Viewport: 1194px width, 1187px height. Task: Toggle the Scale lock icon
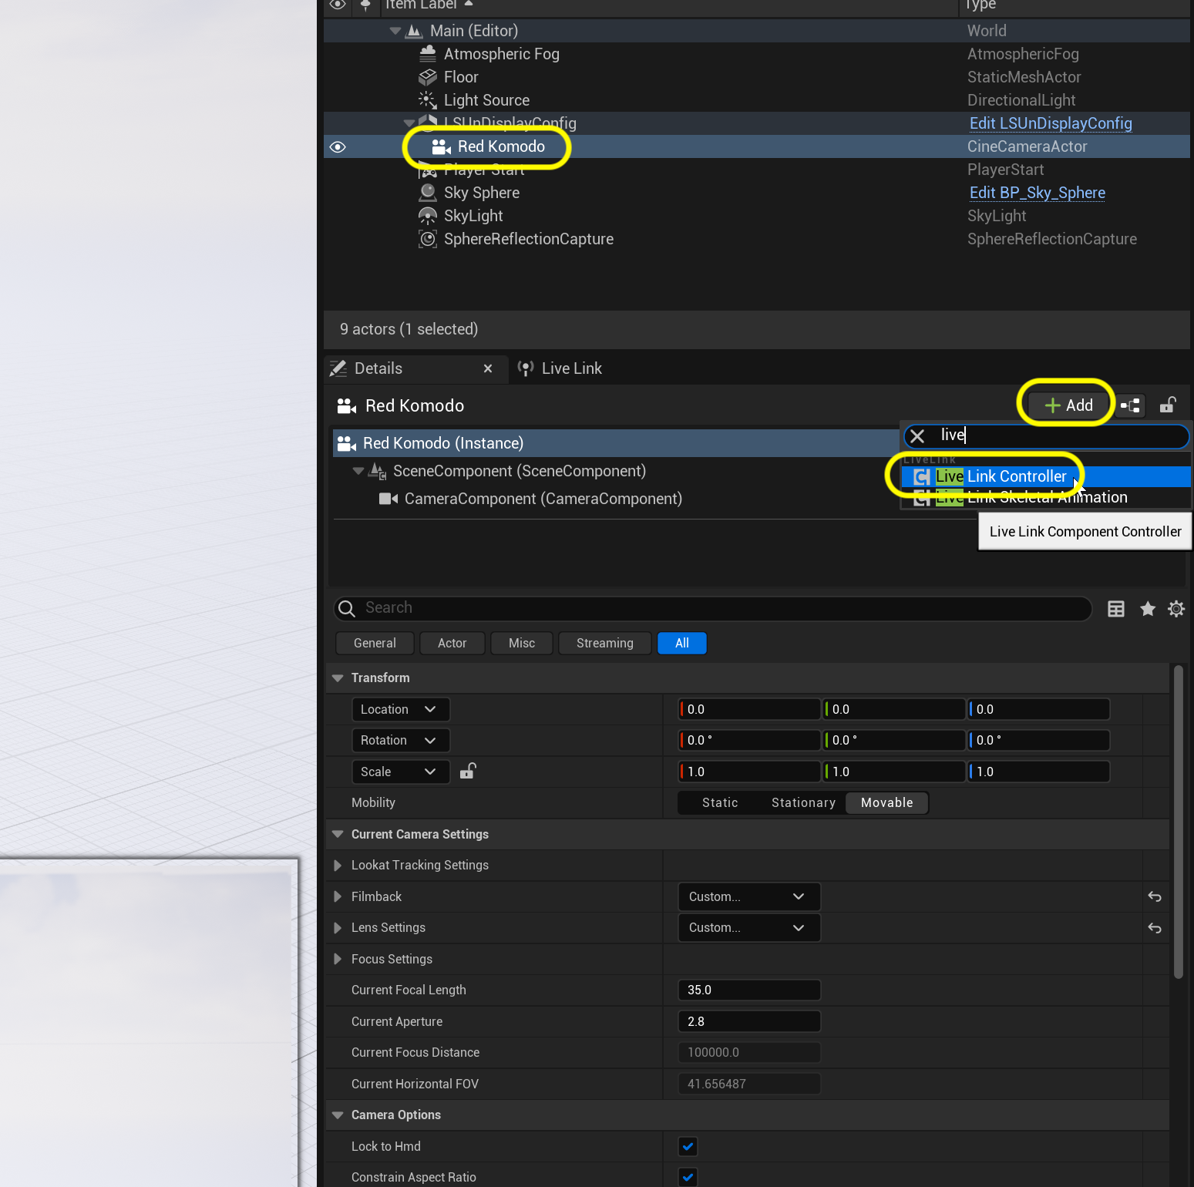(x=468, y=771)
